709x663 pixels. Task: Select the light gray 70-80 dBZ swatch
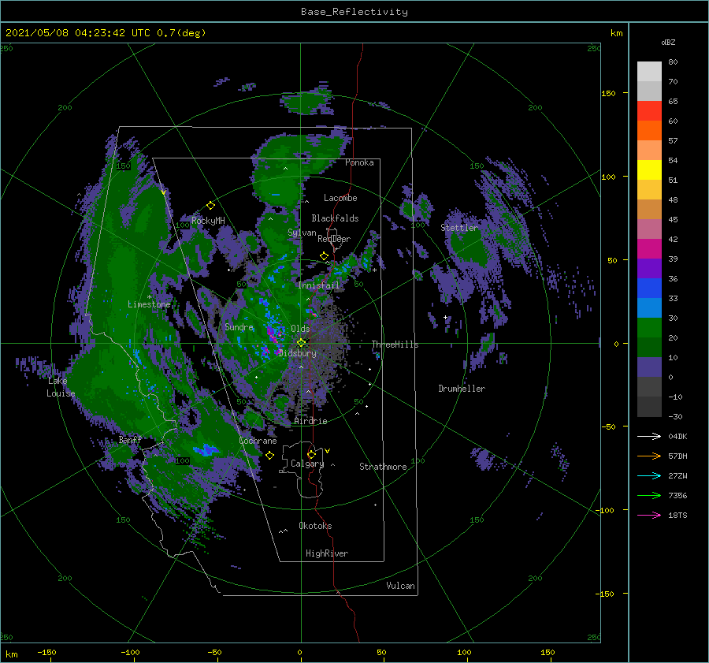[649, 72]
